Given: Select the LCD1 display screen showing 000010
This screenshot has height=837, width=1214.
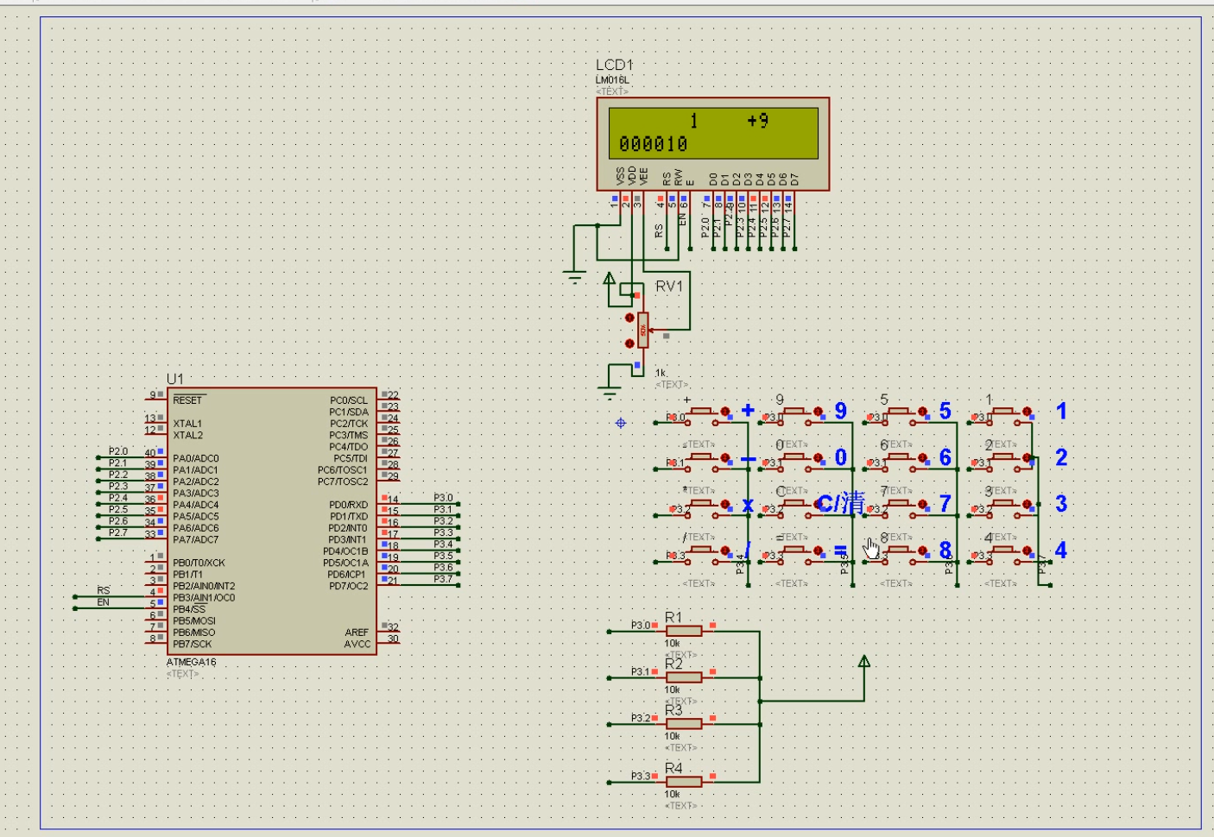Looking at the screenshot, I should [713, 133].
